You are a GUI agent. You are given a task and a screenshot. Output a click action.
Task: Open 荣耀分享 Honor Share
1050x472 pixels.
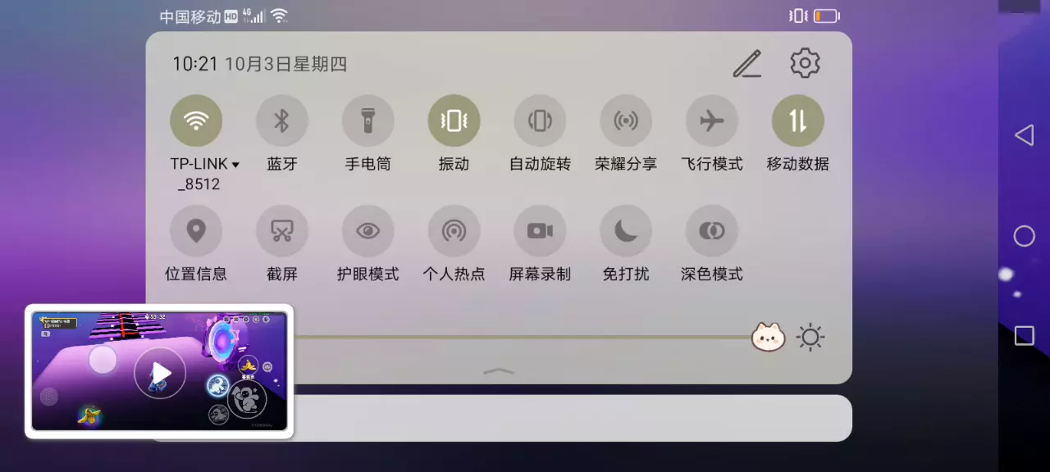coord(626,121)
